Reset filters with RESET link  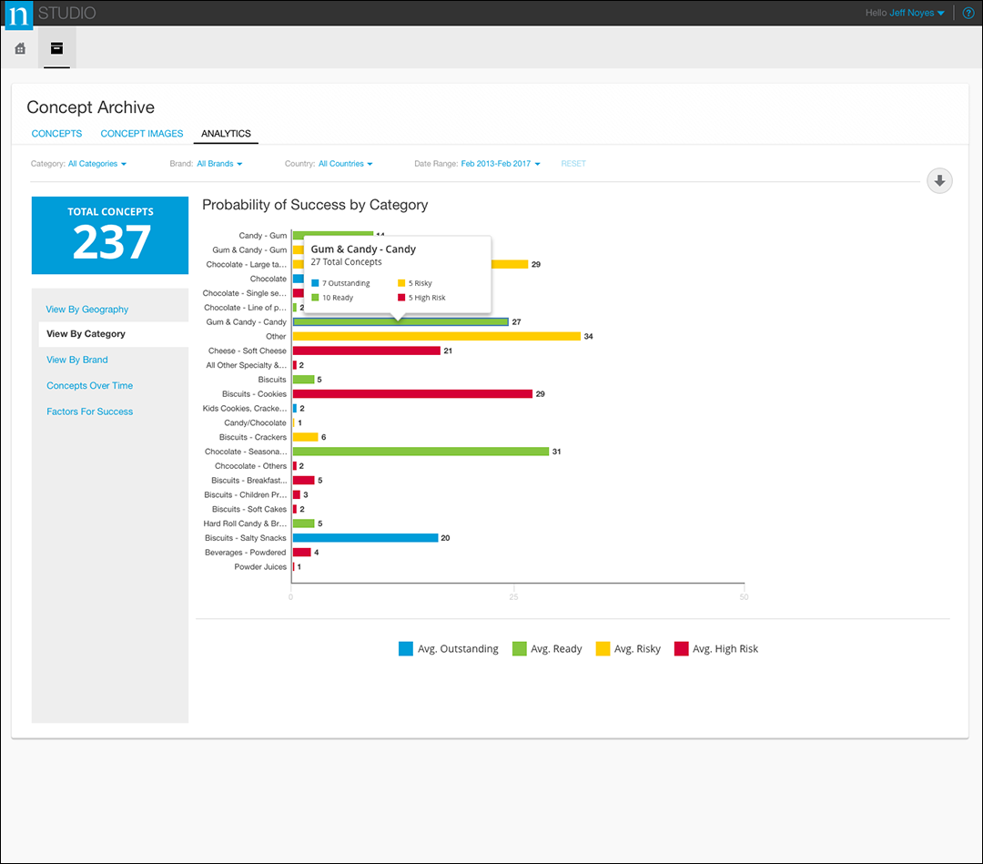573,164
